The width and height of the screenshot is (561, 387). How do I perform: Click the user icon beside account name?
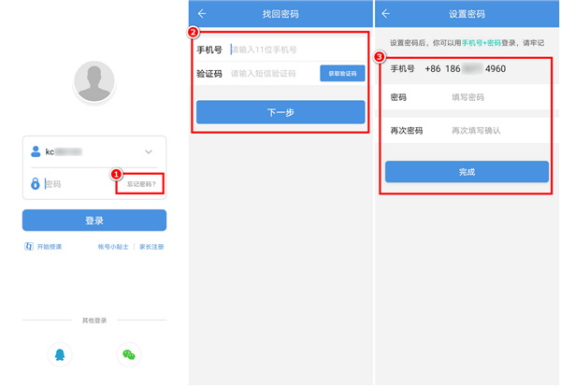click(36, 151)
